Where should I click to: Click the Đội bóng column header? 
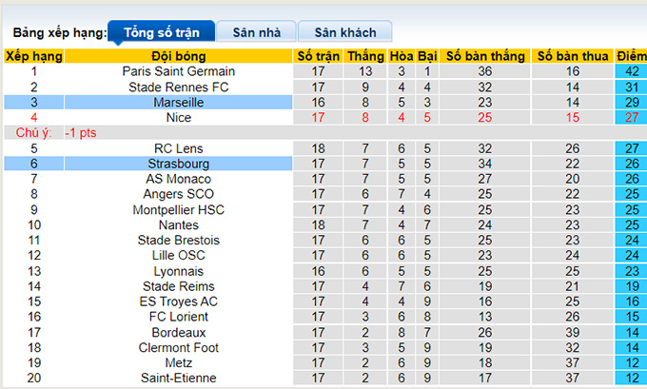[x=179, y=56]
